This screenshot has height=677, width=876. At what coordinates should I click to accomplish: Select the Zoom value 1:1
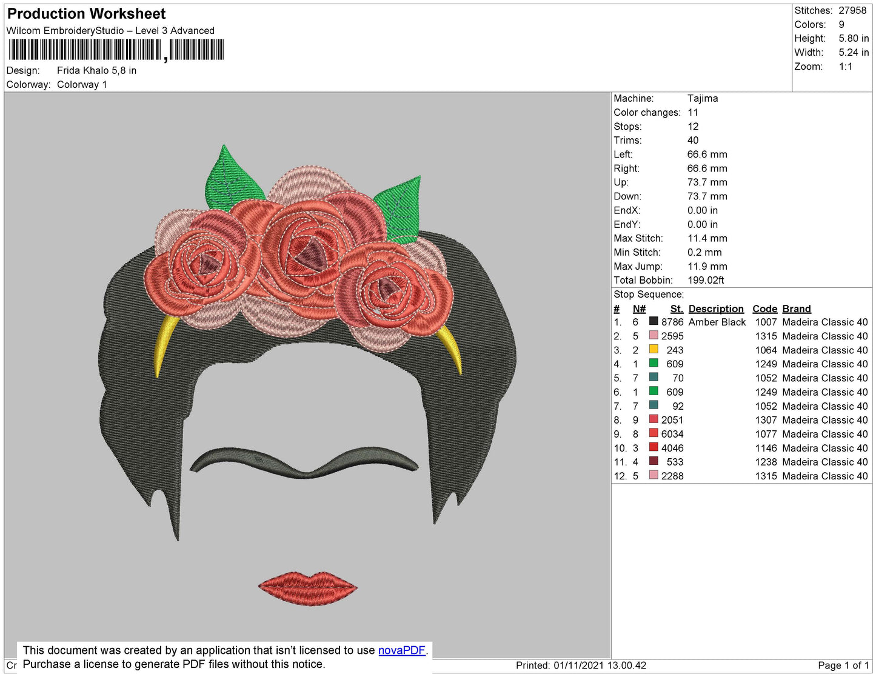(846, 67)
